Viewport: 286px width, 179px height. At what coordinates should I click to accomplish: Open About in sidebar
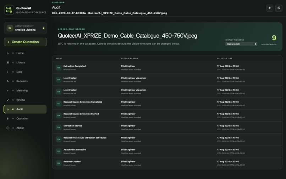click(x=25, y=128)
